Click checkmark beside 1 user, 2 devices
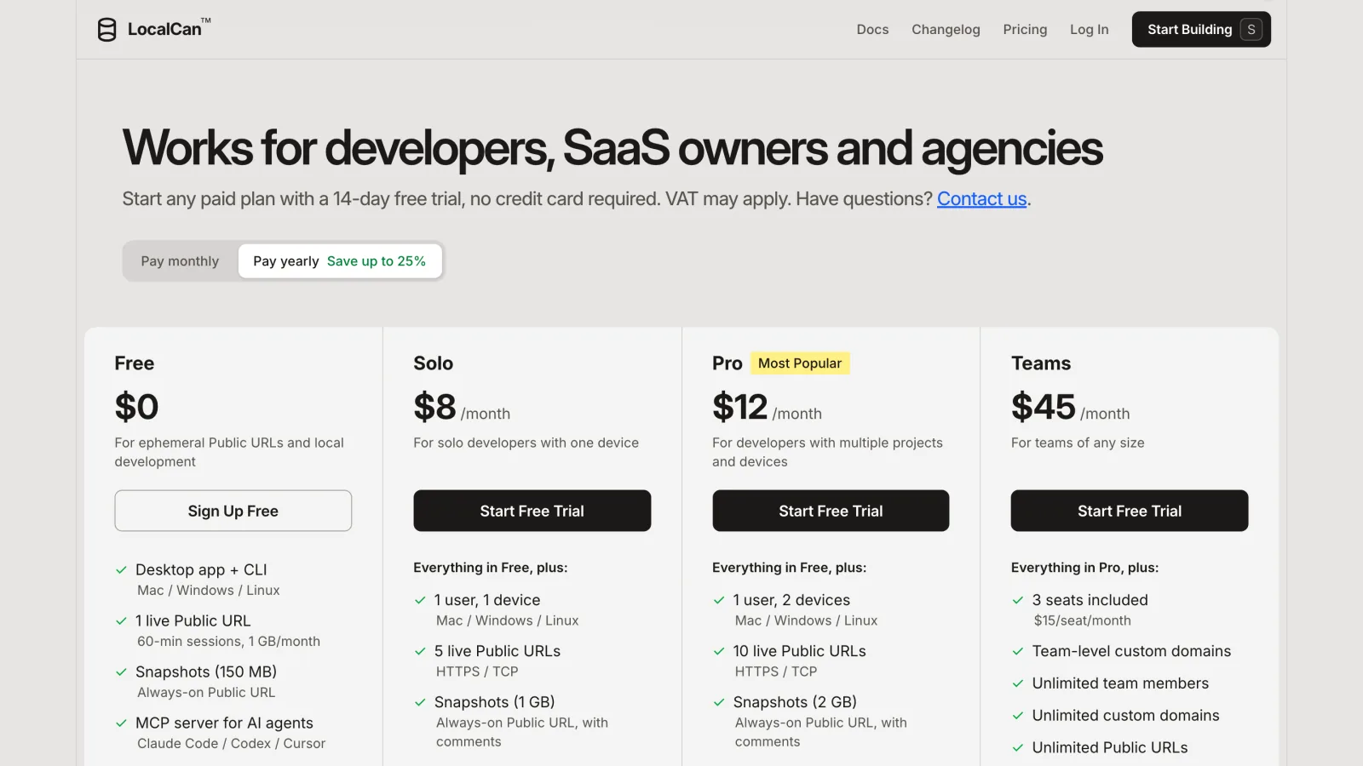This screenshot has width=1363, height=766. tap(719, 600)
